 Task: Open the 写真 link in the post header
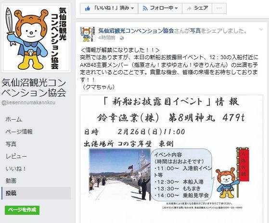[195, 31]
